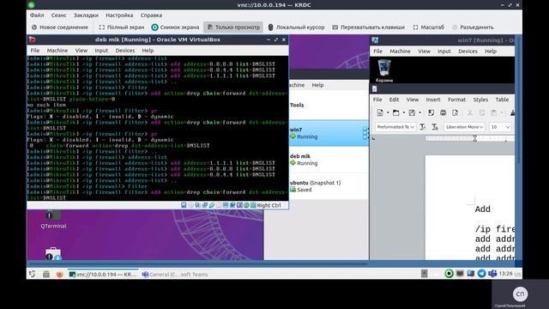Screen dimensions: 549x309
Task: Click Новое соединение button
Action: (x=59, y=27)
